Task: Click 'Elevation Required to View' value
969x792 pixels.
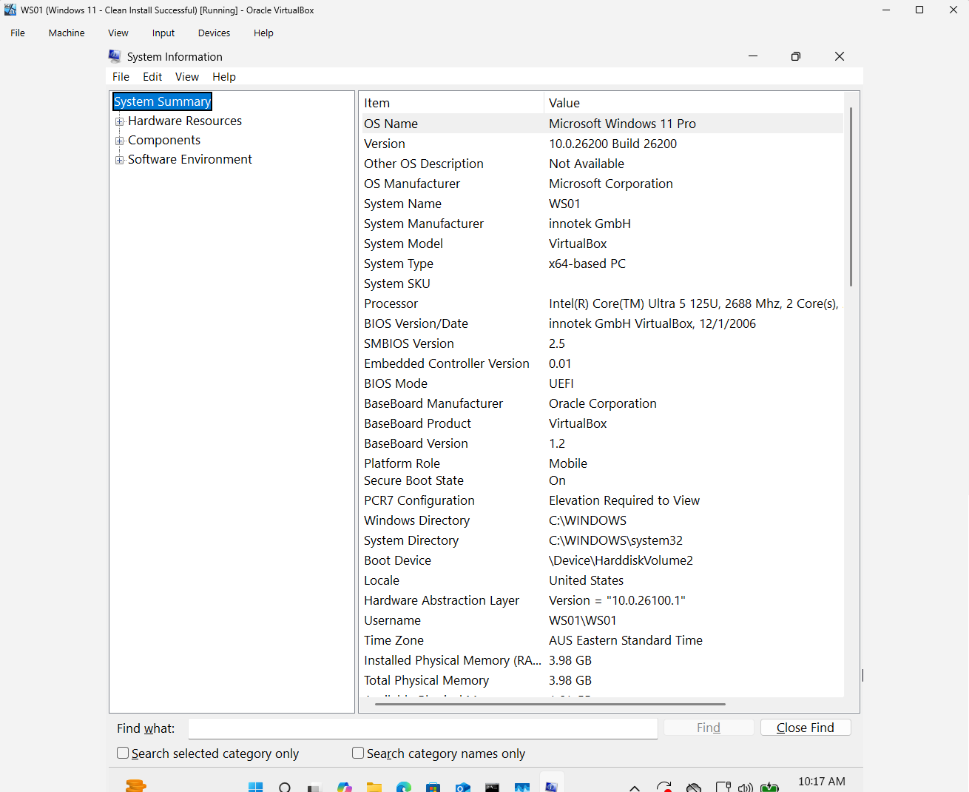Action: pyautogui.click(x=624, y=500)
